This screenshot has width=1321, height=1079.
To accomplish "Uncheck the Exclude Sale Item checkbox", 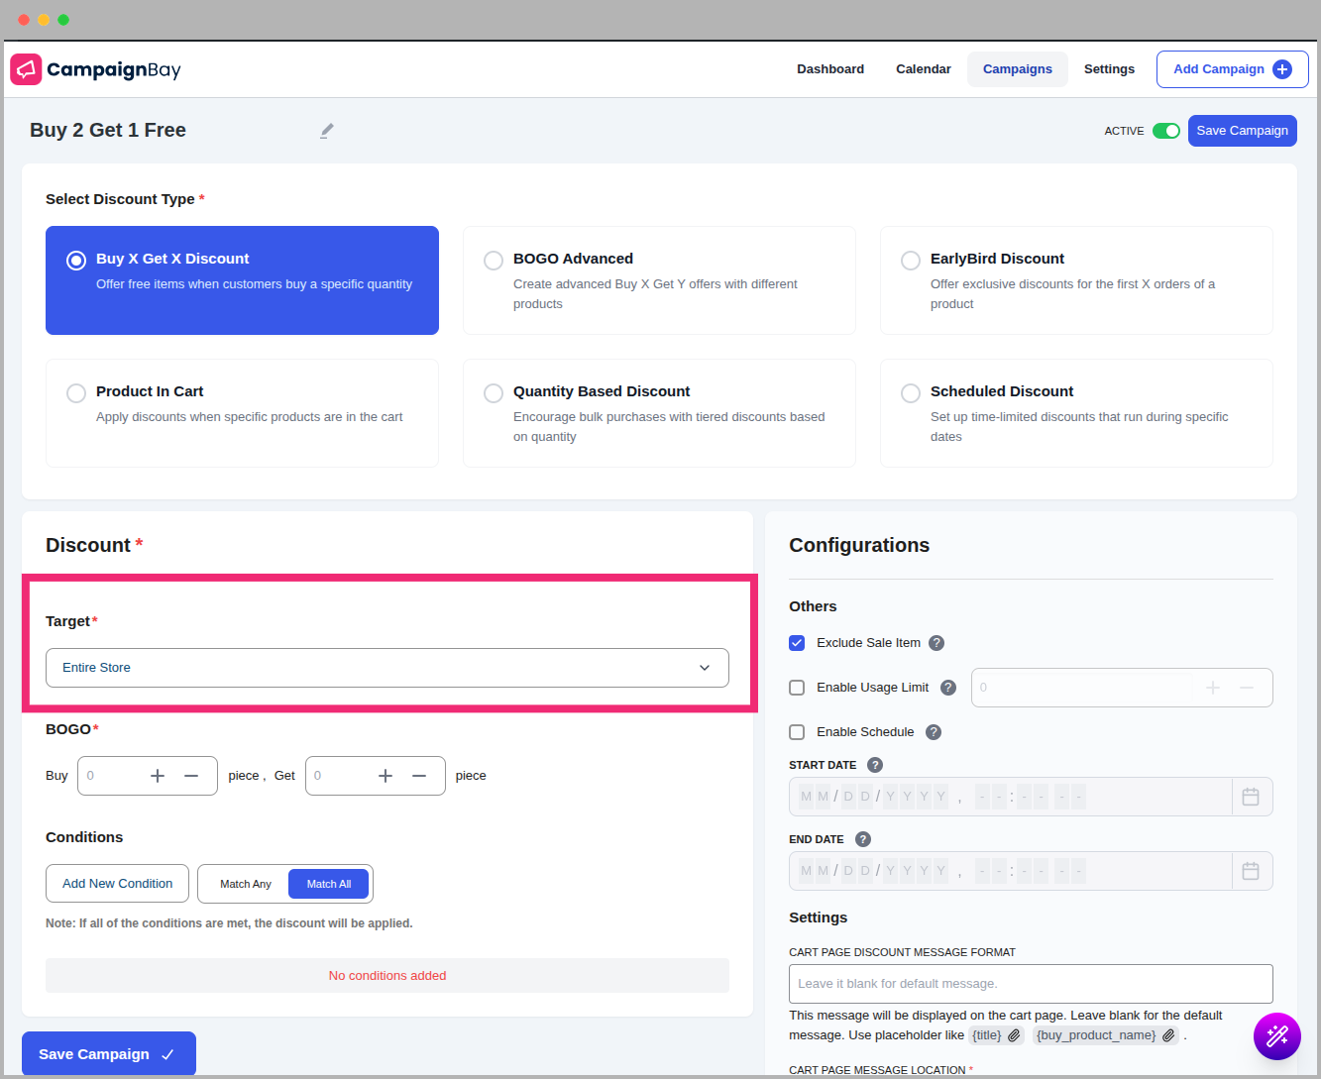I will 797,643.
